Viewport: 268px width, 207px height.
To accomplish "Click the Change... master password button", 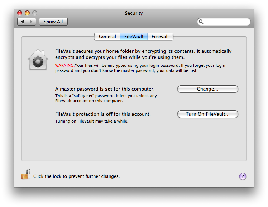I will coord(208,89).
